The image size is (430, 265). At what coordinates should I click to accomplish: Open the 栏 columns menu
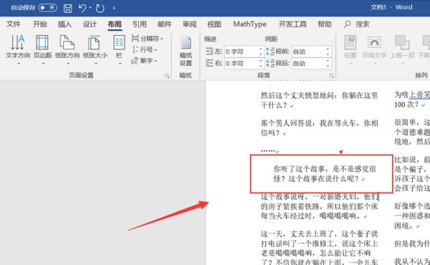[x=119, y=50]
